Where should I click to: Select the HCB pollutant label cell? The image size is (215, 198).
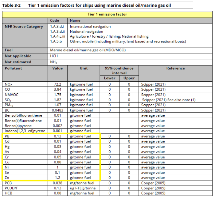(x=9, y=193)
